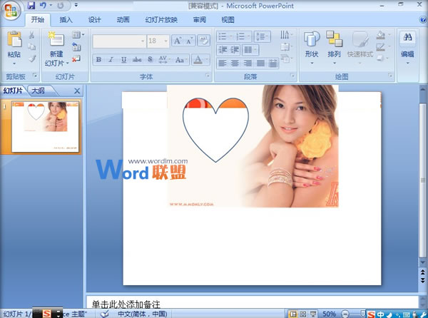Open the Font dialog launcher
Screen dimensions: 428x318
[208, 76]
